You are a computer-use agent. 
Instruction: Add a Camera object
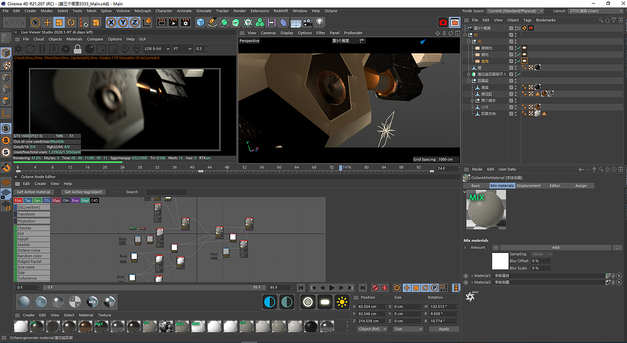[308, 22]
